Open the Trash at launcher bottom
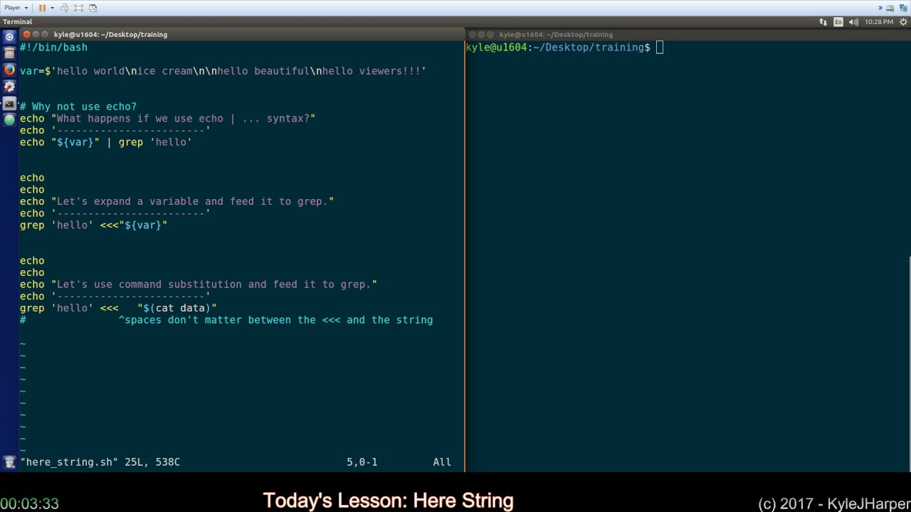Screen dimensions: 911x512 9,462
